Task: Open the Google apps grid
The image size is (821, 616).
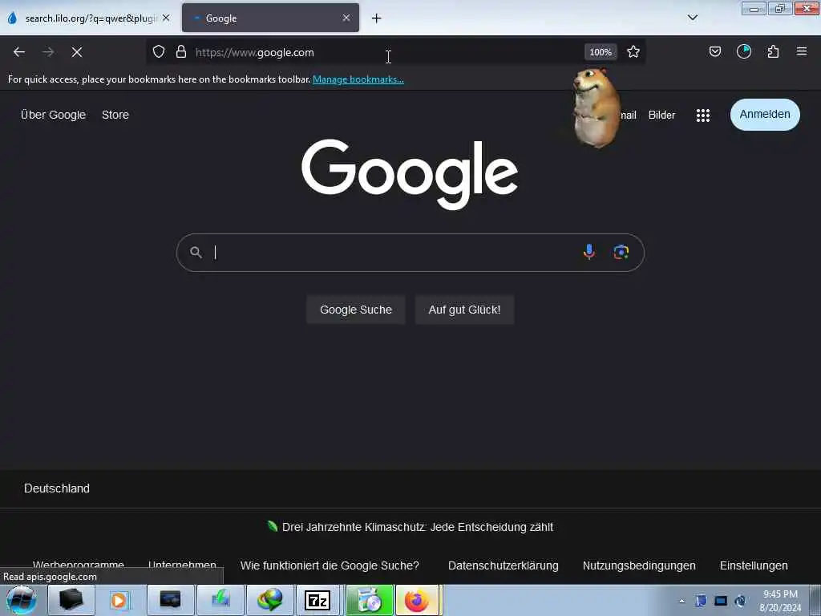Action: [703, 115]
